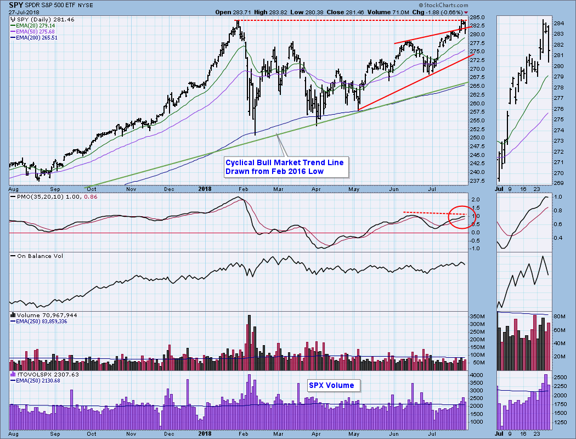The image size is (576, 439).
Task: Click the Open 283.71 value in header
Action: [233, 12]
